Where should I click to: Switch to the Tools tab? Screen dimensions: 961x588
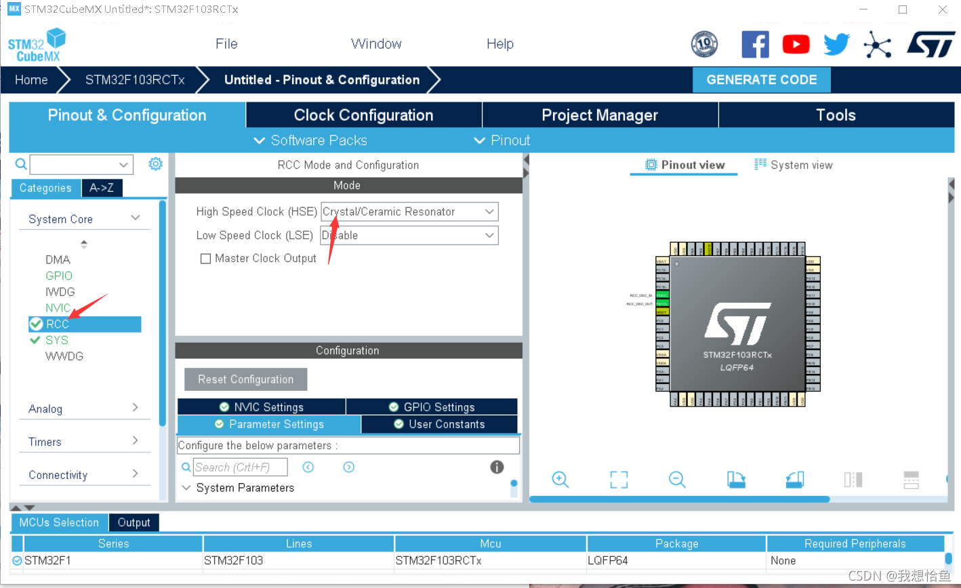pos(836,115)
